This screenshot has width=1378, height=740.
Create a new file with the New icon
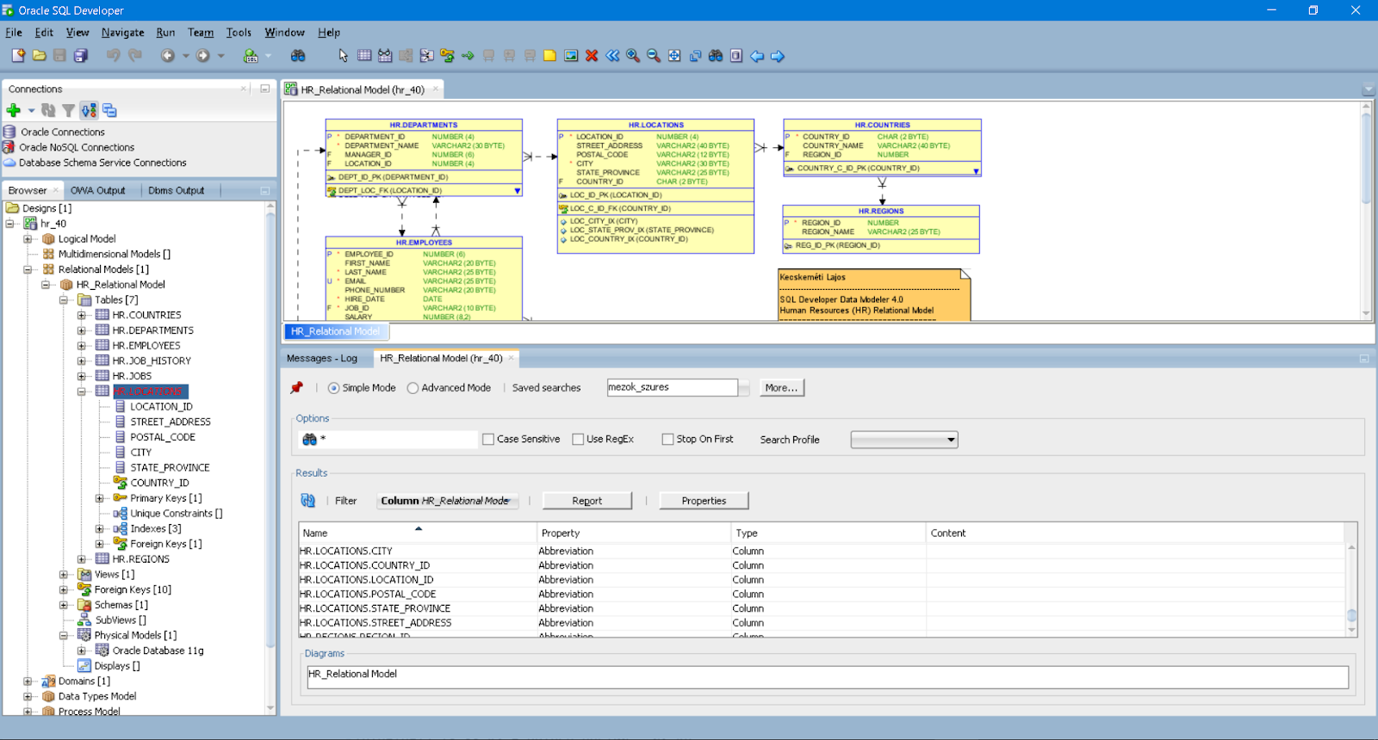[x=18, y=56]
